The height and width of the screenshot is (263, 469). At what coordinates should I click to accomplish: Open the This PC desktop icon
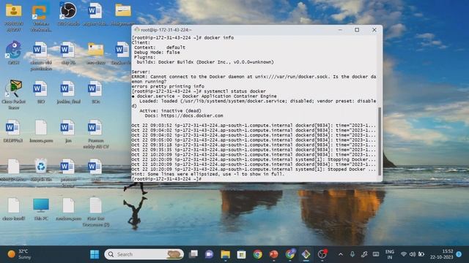(x=41, y=209)
